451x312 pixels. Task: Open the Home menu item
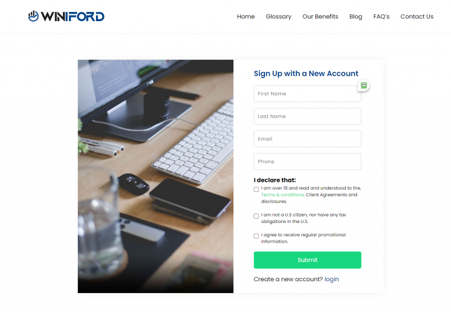(246, 16)
